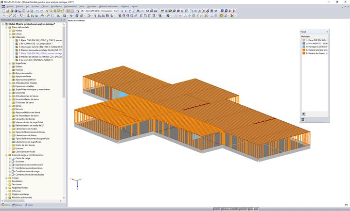The width and height of the screenshot is (350, 211).
Task: Select Regiones medias tree item
Action: 20,188
